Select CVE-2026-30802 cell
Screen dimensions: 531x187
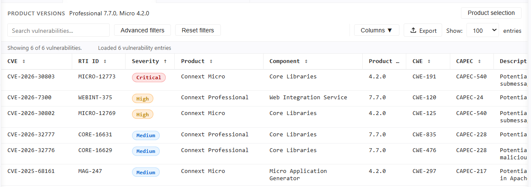click(31, 113)
